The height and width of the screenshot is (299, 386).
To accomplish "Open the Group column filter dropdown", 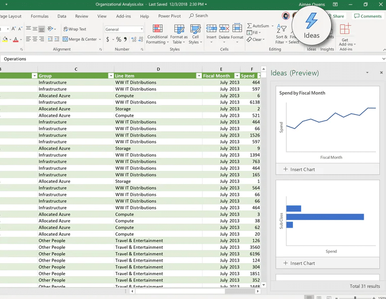I will pyautogui.click(x=111, y=76).
